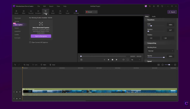
Task: Select the Favorite category
Action: [17, 22]
